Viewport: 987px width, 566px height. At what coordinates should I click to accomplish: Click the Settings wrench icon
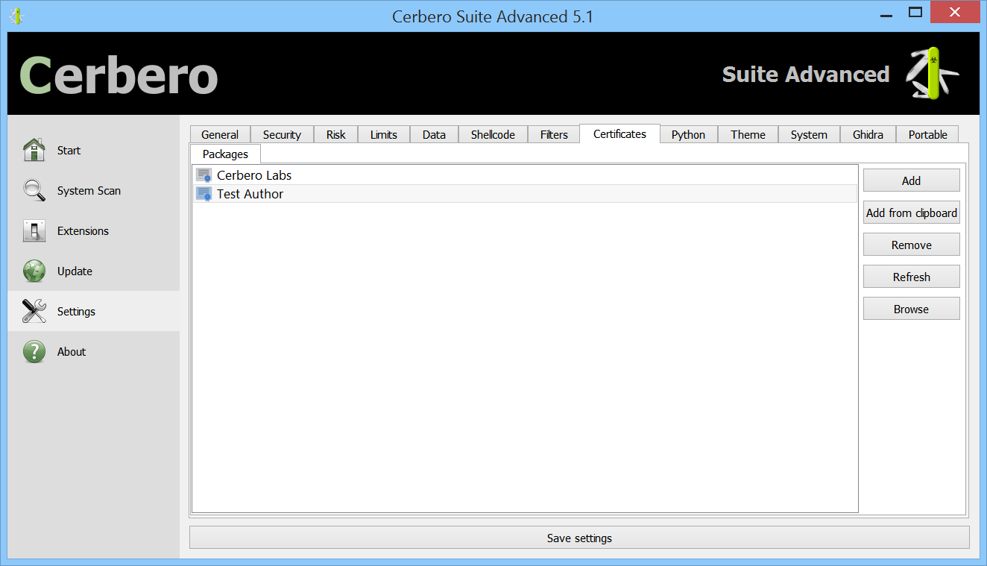(34, 311)
